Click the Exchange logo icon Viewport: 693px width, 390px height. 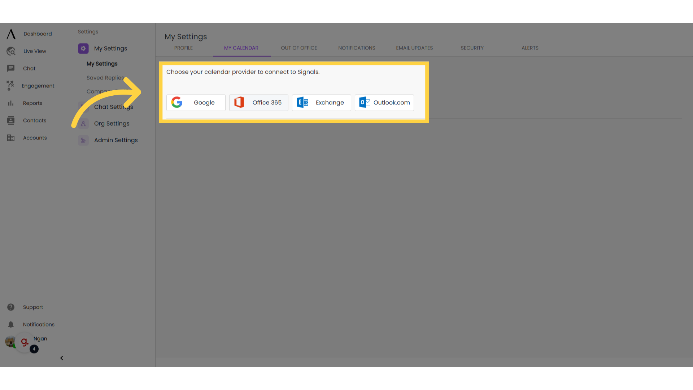[x=302, y=103]
